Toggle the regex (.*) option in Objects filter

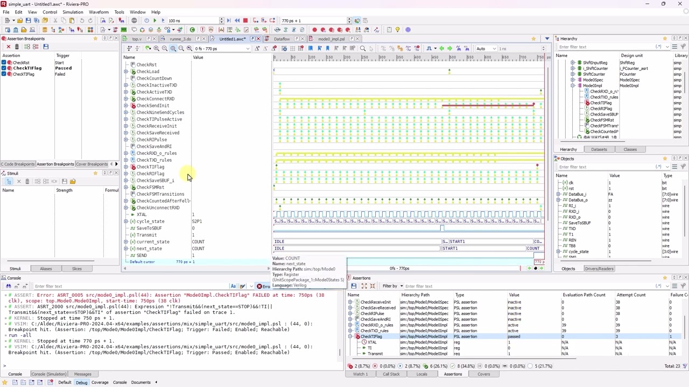tap(659, 167)
